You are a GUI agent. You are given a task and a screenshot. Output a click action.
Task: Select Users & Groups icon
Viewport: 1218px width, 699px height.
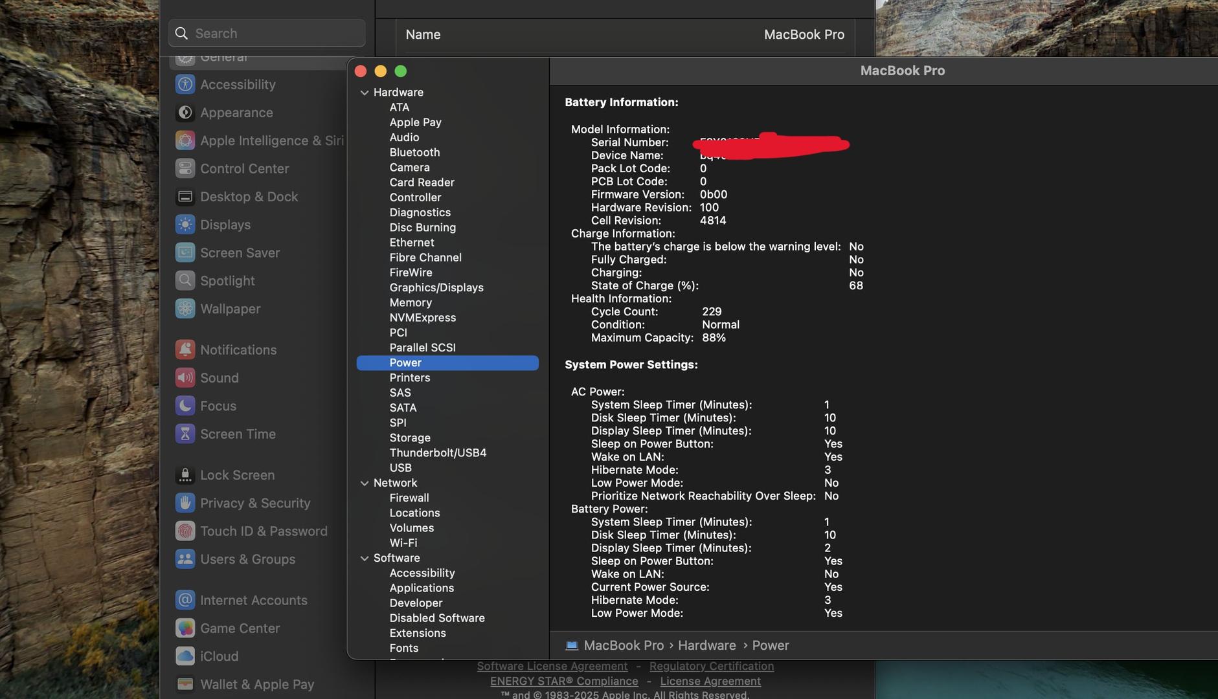click(x=185, y=559)
